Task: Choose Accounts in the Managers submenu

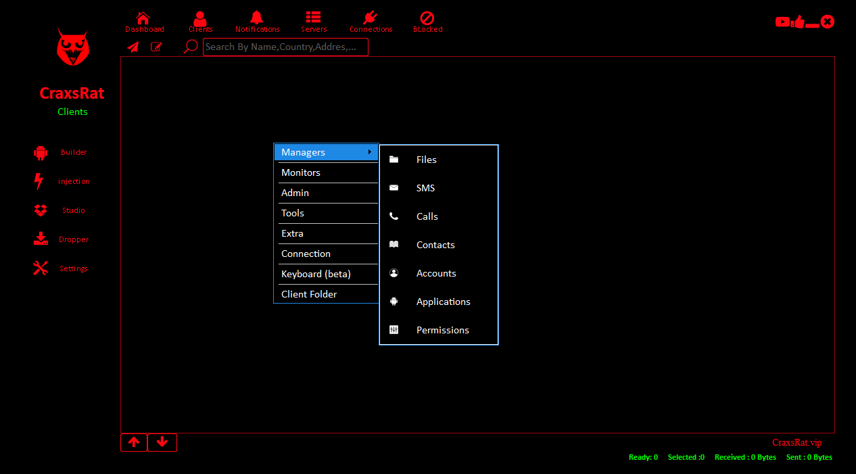Action: pyautogui.click(x=439, y=273)
